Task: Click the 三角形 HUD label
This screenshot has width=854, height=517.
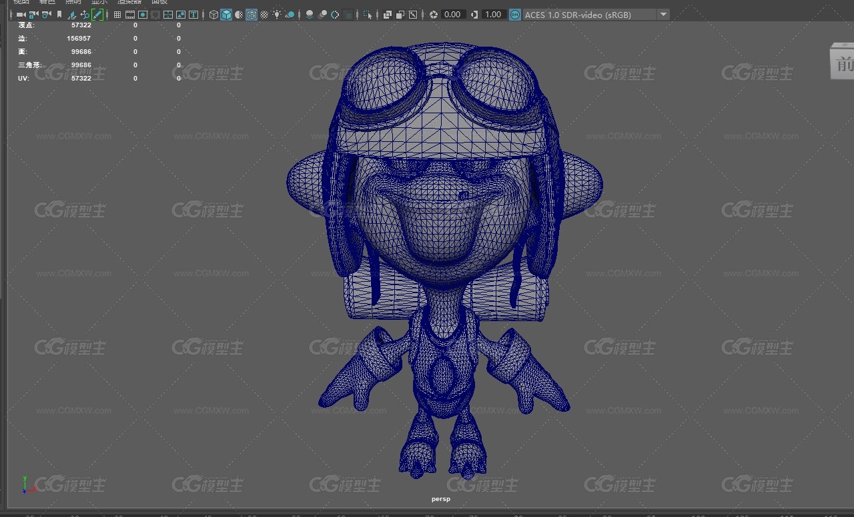Action: [x=30, y=65]
